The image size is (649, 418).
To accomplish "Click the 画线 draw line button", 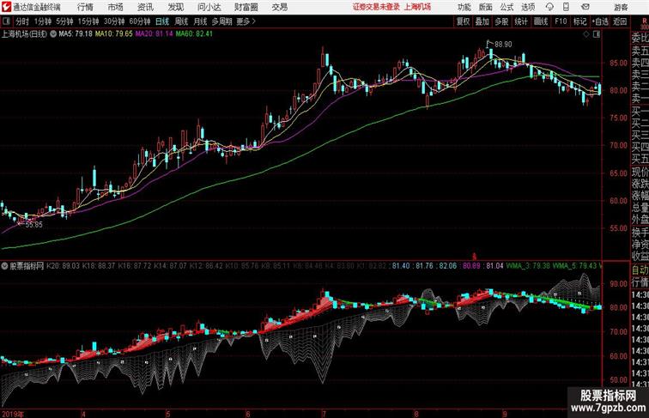I will pyautogui.click(x=541, y=21).
